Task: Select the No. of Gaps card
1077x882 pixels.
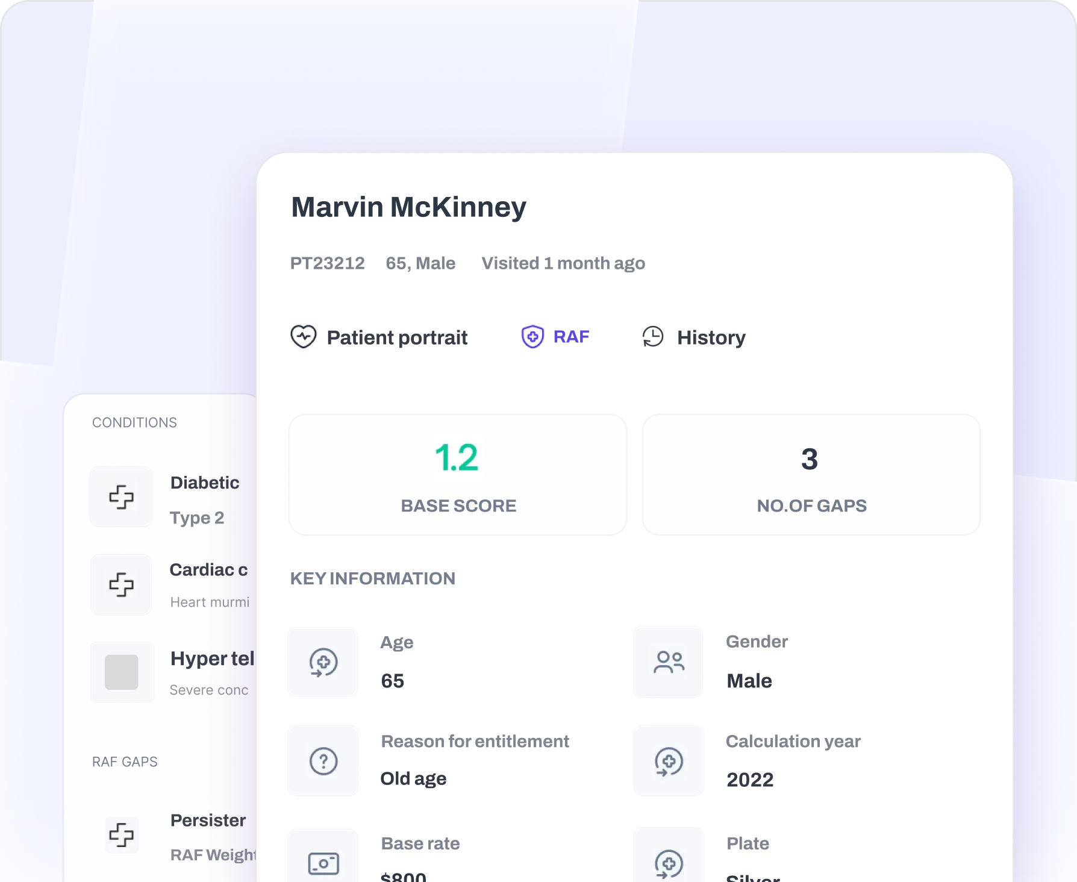Action: pyautogui.click(x=811, y=475)
